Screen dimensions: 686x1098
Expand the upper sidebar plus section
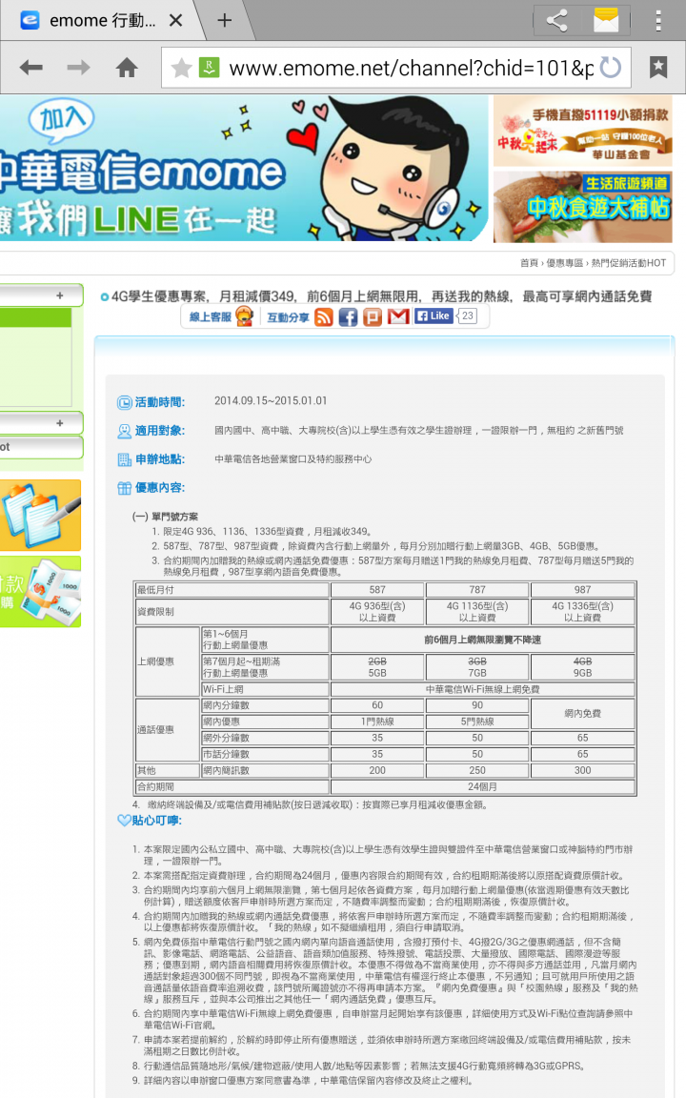[x=59, y=295]
